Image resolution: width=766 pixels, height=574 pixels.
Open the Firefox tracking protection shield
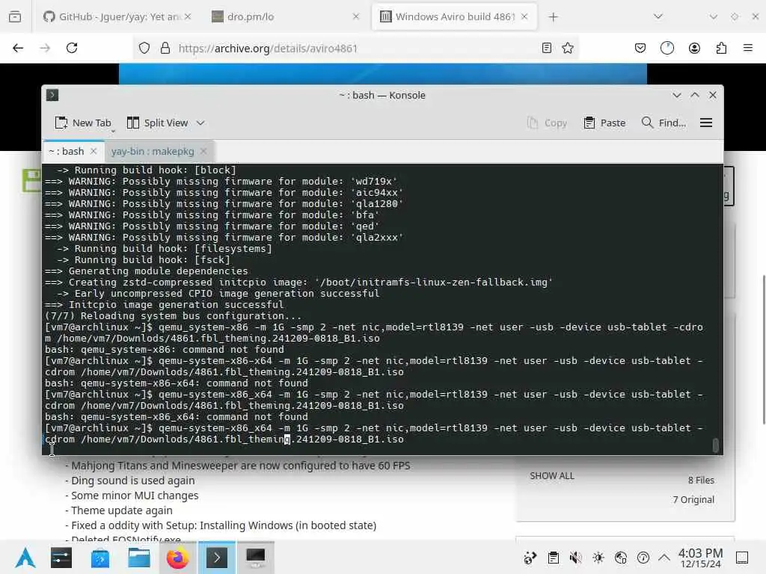[x=144, y=48]
